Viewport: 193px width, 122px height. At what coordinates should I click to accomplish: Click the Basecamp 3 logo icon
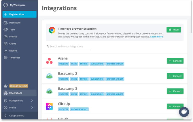[49, 91]
